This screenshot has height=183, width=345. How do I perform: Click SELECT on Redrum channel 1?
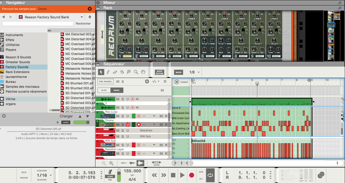[x=127, y=56]
